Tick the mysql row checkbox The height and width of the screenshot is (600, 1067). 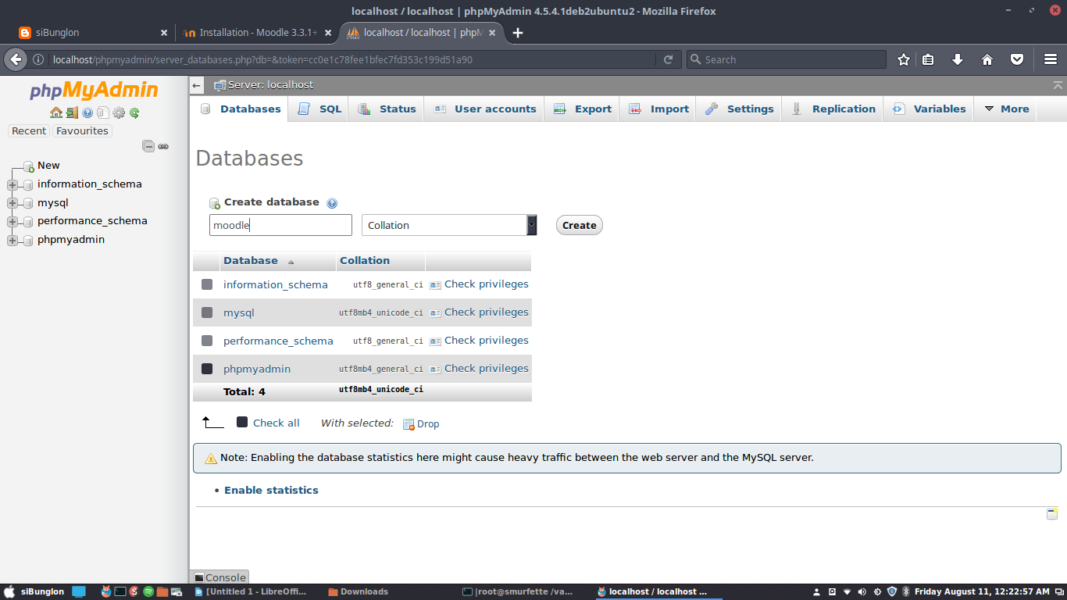(207, 312)
